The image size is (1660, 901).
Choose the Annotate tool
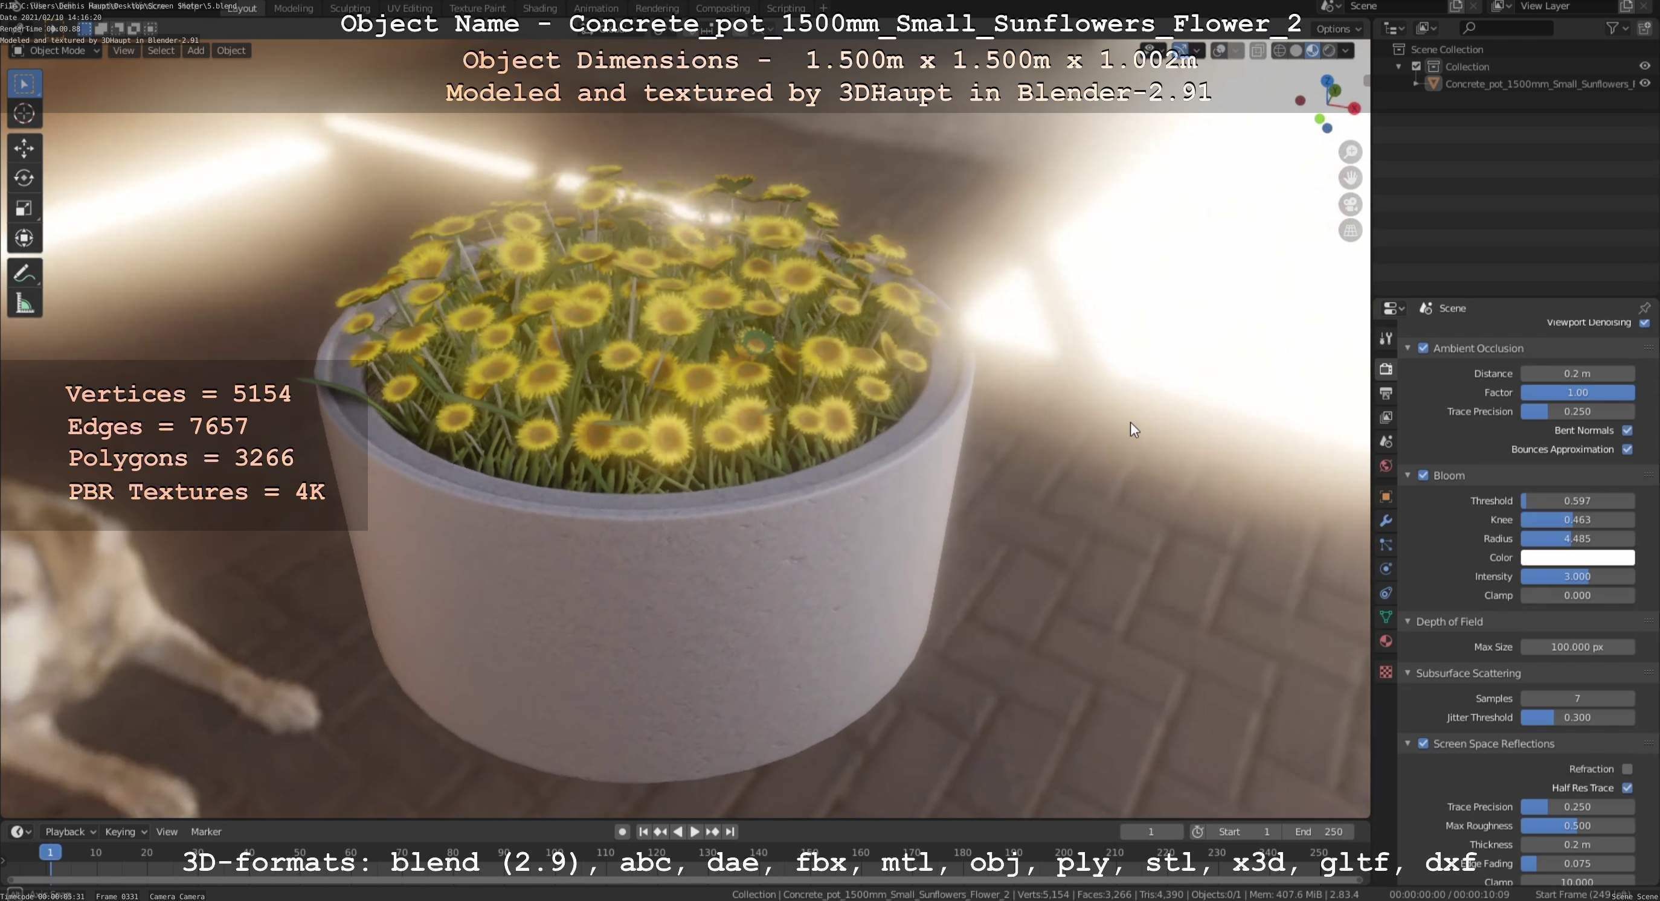[x=25, y=274]
